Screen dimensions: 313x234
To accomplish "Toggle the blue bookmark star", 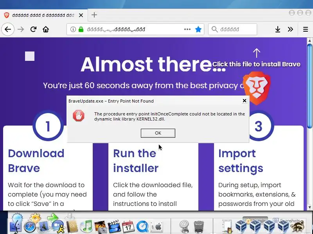I will pyautogui.click(x=198, y=30).
